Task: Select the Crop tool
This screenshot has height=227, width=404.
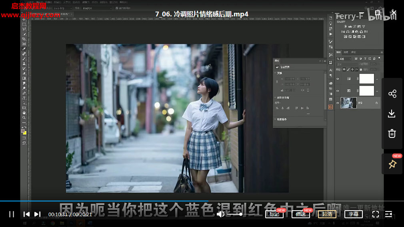Action: 24,39
